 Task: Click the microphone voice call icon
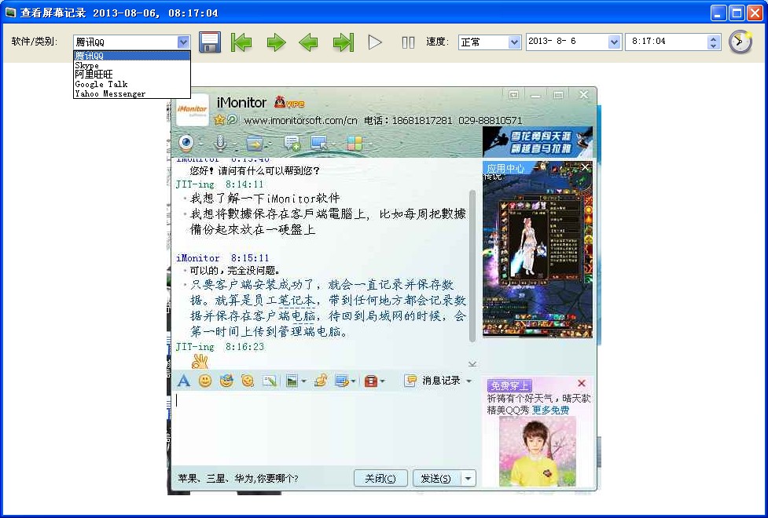coord(220,143)
